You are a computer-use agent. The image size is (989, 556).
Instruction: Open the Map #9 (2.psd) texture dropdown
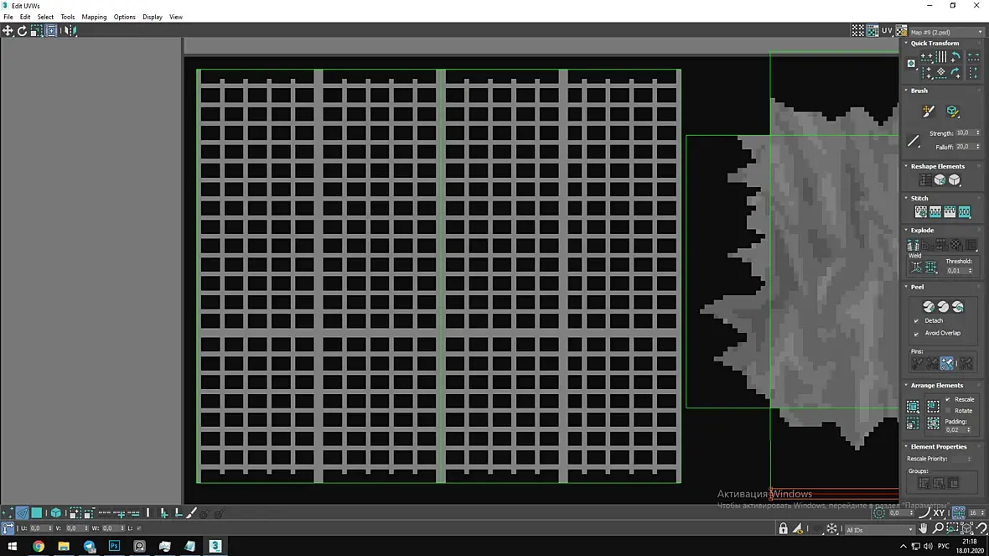pyautogui.click(x=946, y=32)
